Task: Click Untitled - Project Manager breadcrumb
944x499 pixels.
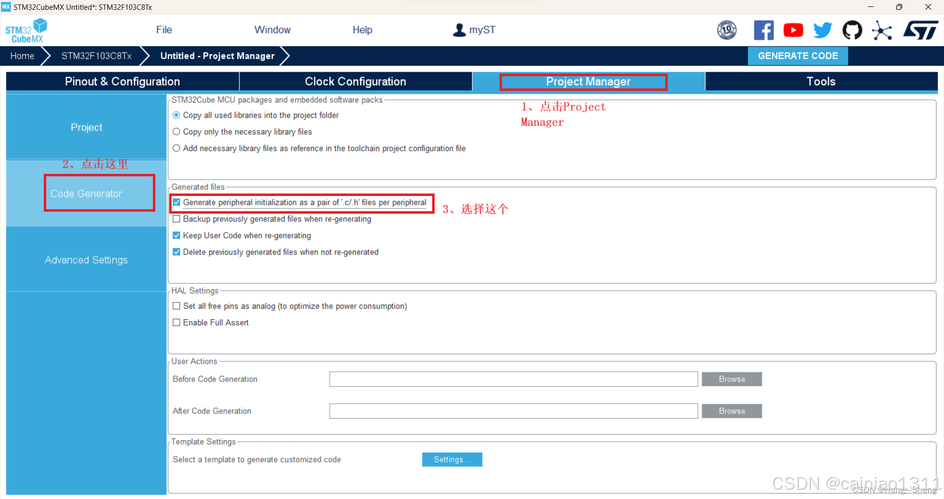Action: tap(217, 56)
